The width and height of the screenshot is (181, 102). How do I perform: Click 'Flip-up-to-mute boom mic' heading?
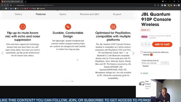click(23, 36)
